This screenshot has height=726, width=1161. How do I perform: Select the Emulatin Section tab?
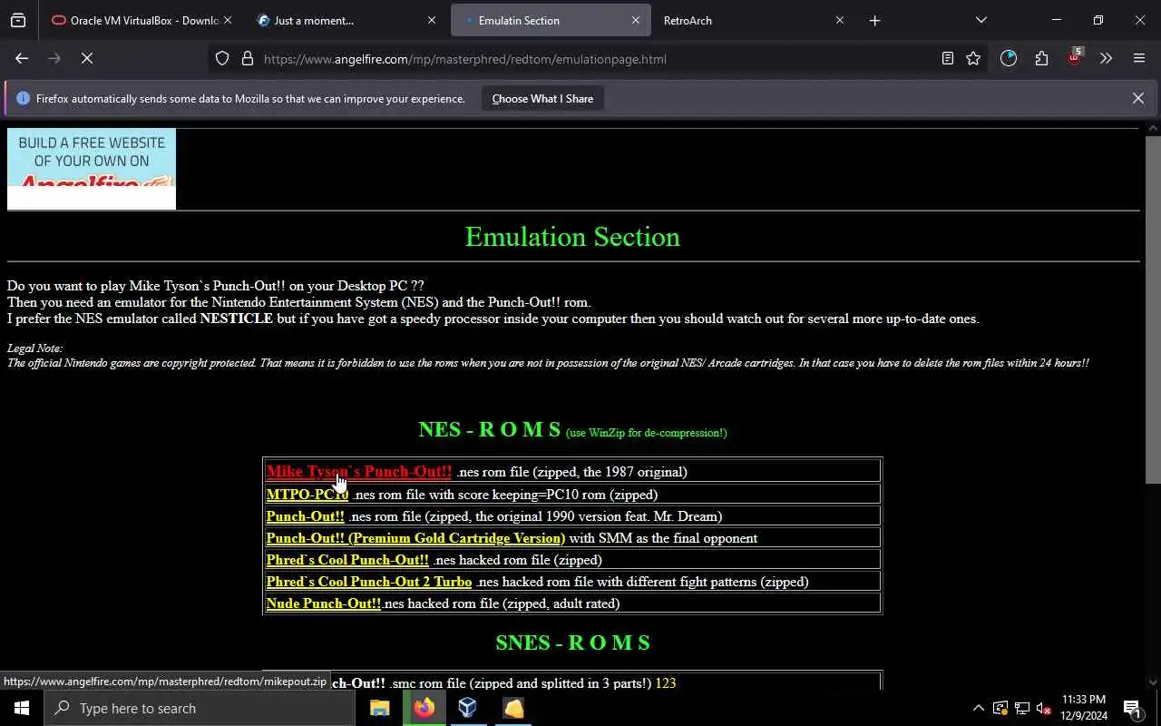551,20
